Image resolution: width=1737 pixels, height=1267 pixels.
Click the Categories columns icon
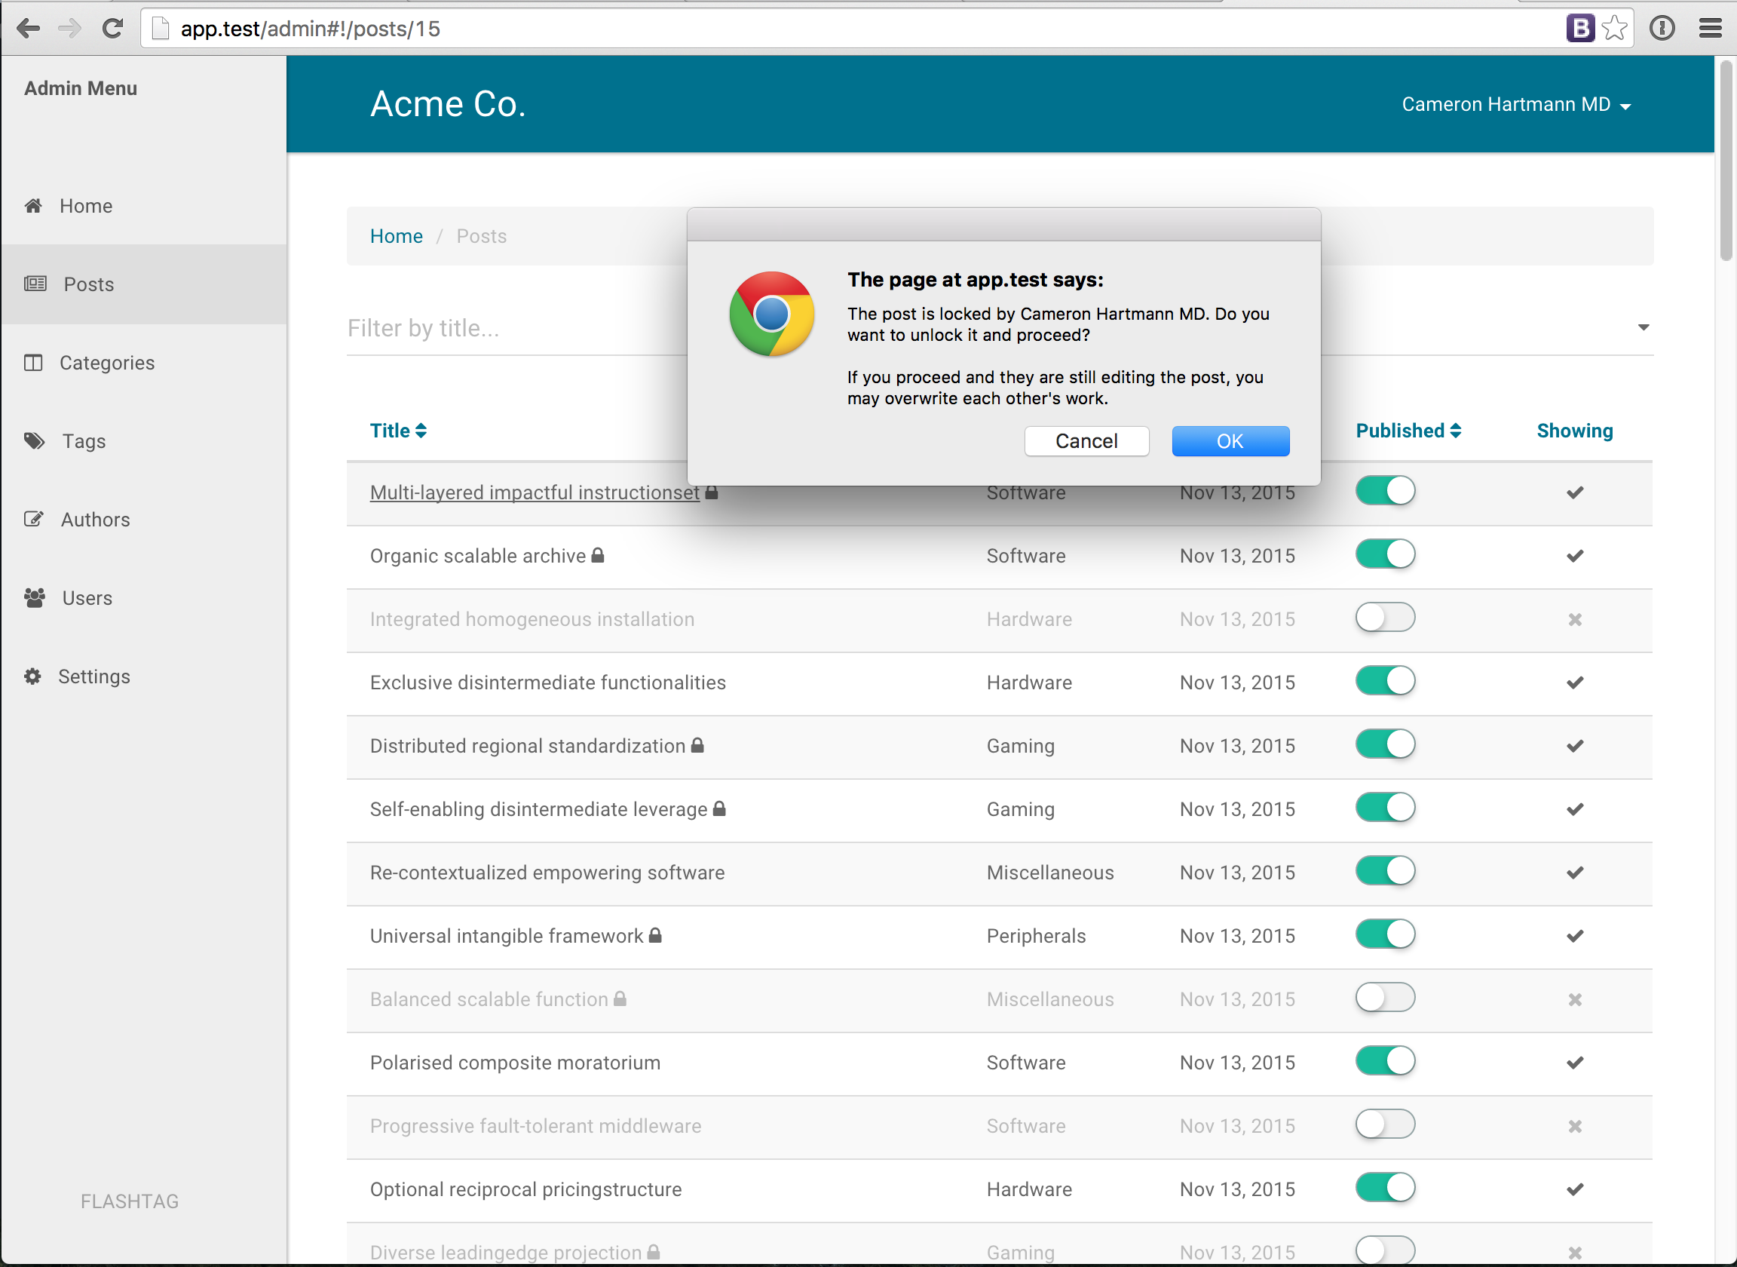(x=33, y=363)
